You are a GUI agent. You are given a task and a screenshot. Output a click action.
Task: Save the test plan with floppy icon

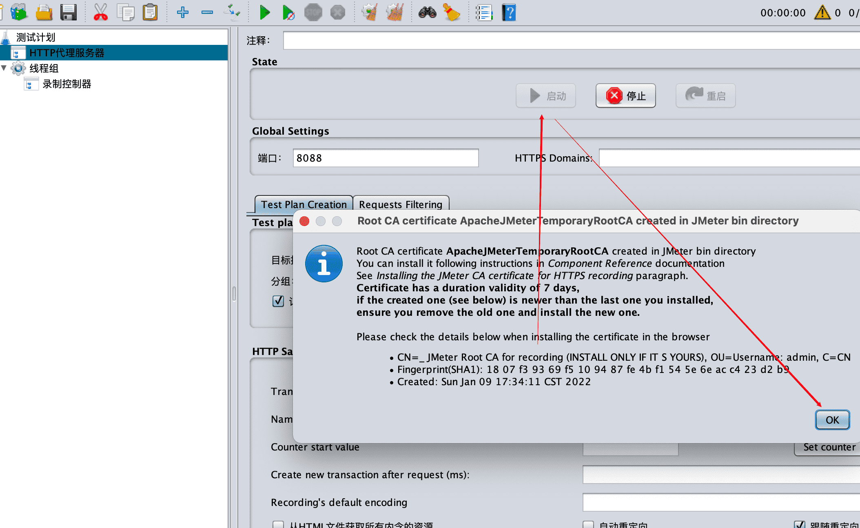(69, 12)
